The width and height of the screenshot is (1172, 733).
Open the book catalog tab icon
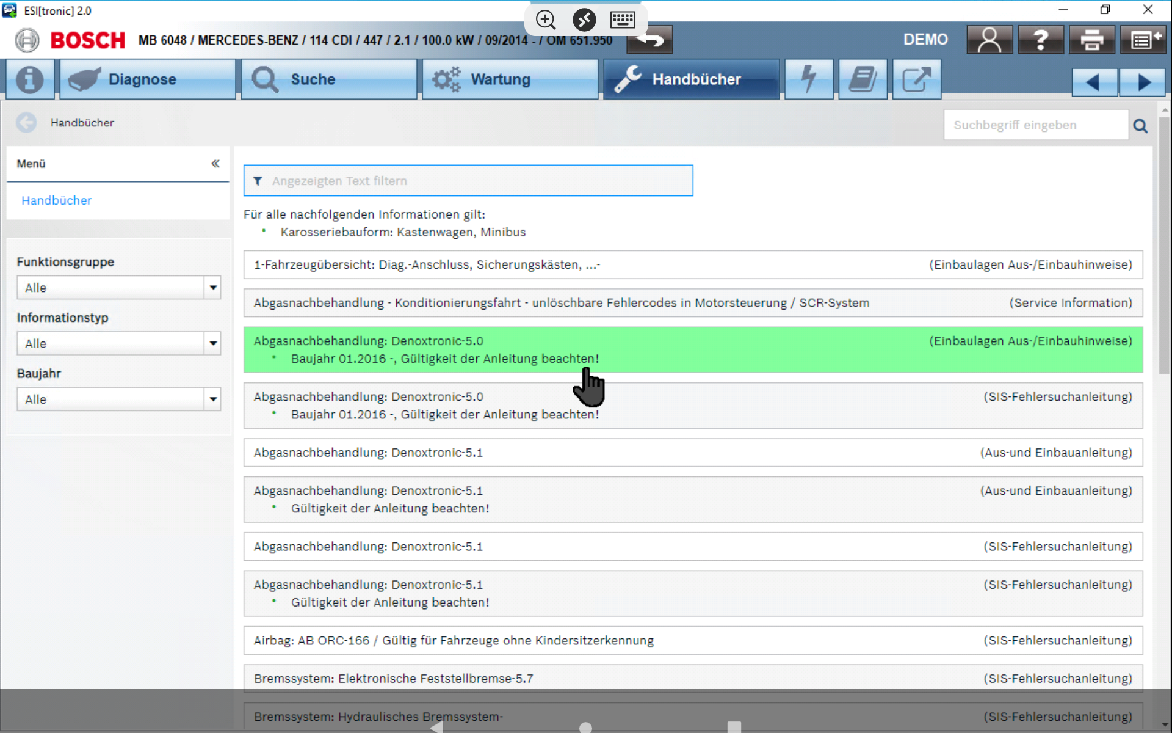tap(863, 79)
